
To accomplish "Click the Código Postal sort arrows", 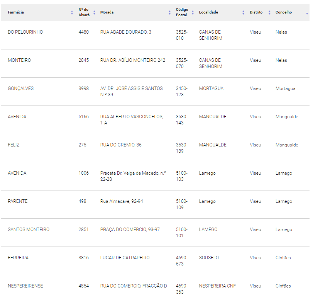I will point(193,13).
